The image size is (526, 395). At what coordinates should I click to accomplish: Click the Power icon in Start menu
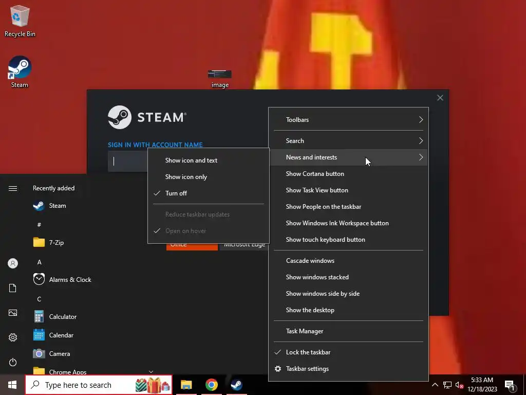click(x=13, y=362)
